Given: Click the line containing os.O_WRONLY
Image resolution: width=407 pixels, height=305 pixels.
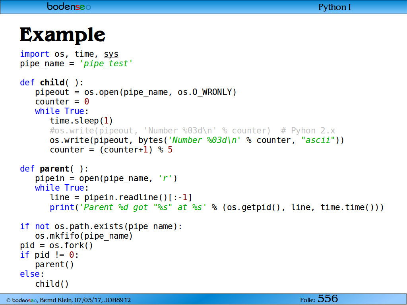Looking at the screenshot, I should [136, 92].
